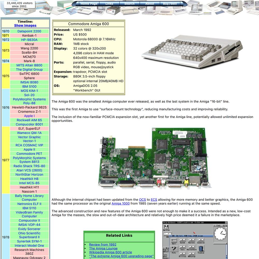This screenshot has height=259, width=259.
Task: Open the Compucolor II link
Action: click(29, 220)
